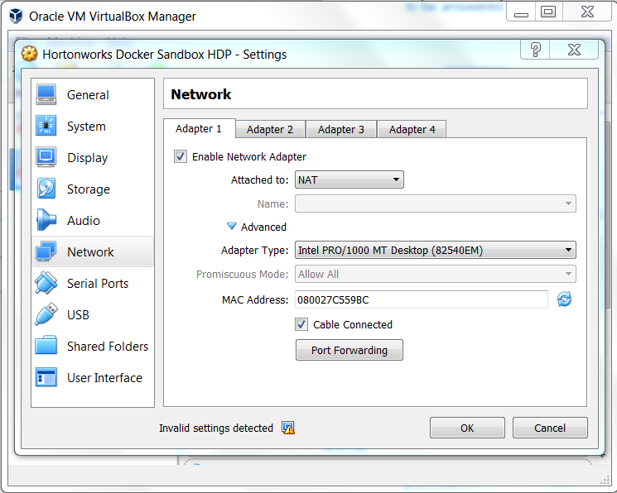Select the Storage category label

89,189
